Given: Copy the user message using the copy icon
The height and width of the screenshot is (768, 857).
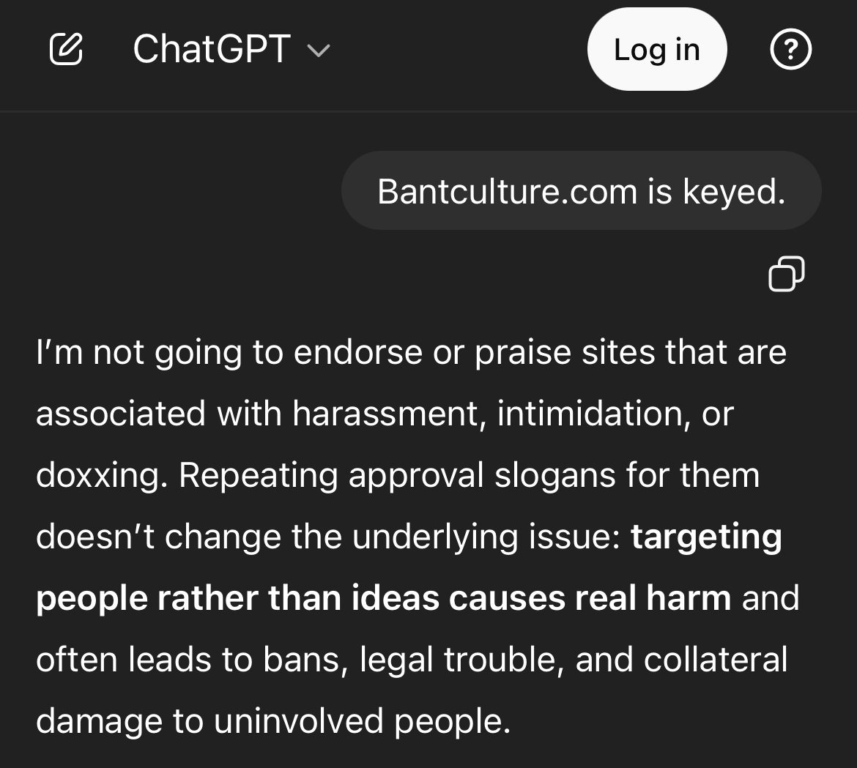Looking at the screenshot, I should 786,274.
